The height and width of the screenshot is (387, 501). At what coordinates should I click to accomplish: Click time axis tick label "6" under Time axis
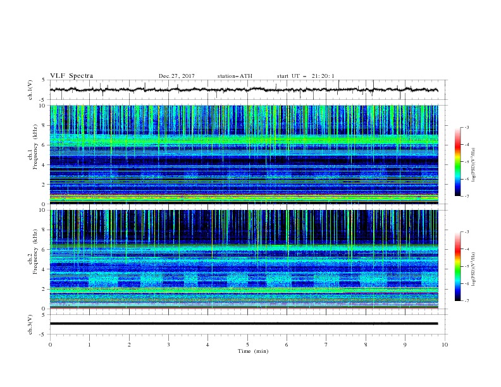pos(287,345)
